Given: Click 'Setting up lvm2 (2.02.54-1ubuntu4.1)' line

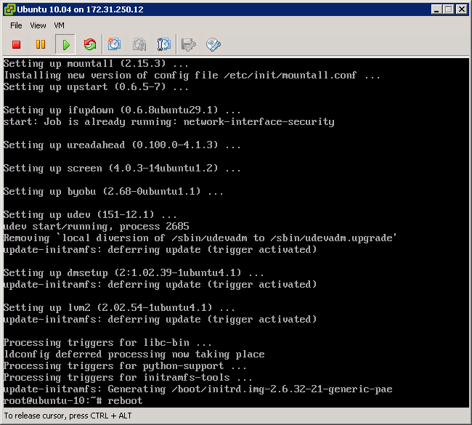Looking at the screenshot, I should (119, 308).
